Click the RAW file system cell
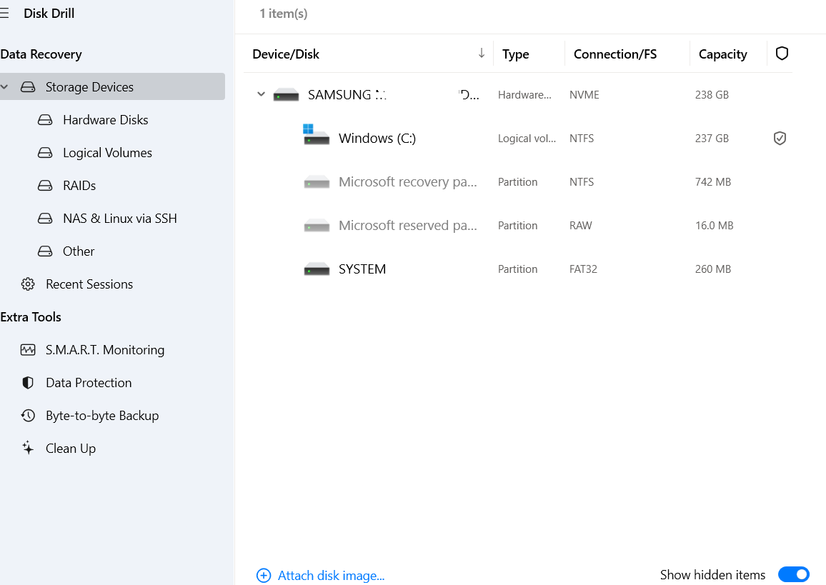 coord(580,226)
